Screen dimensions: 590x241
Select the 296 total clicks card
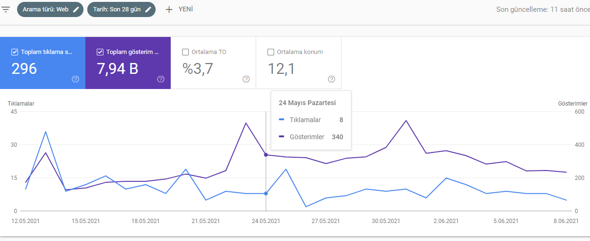point(43,63)
